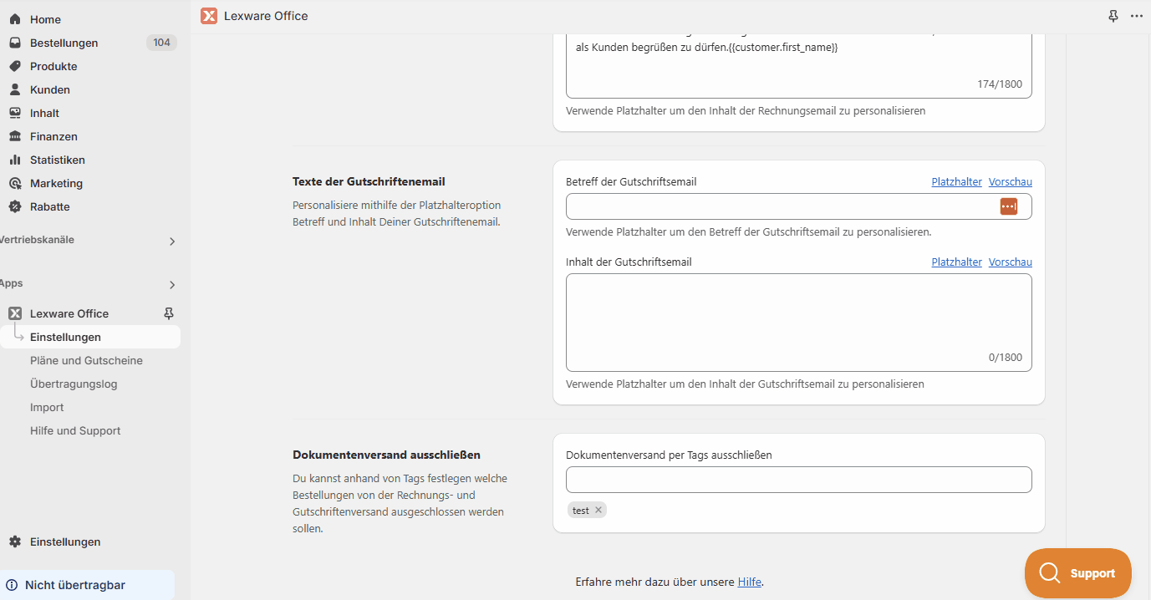Click the info icon beside Nicht übertragbar
The image size is (1151, 600).
(x=12, y=585)
